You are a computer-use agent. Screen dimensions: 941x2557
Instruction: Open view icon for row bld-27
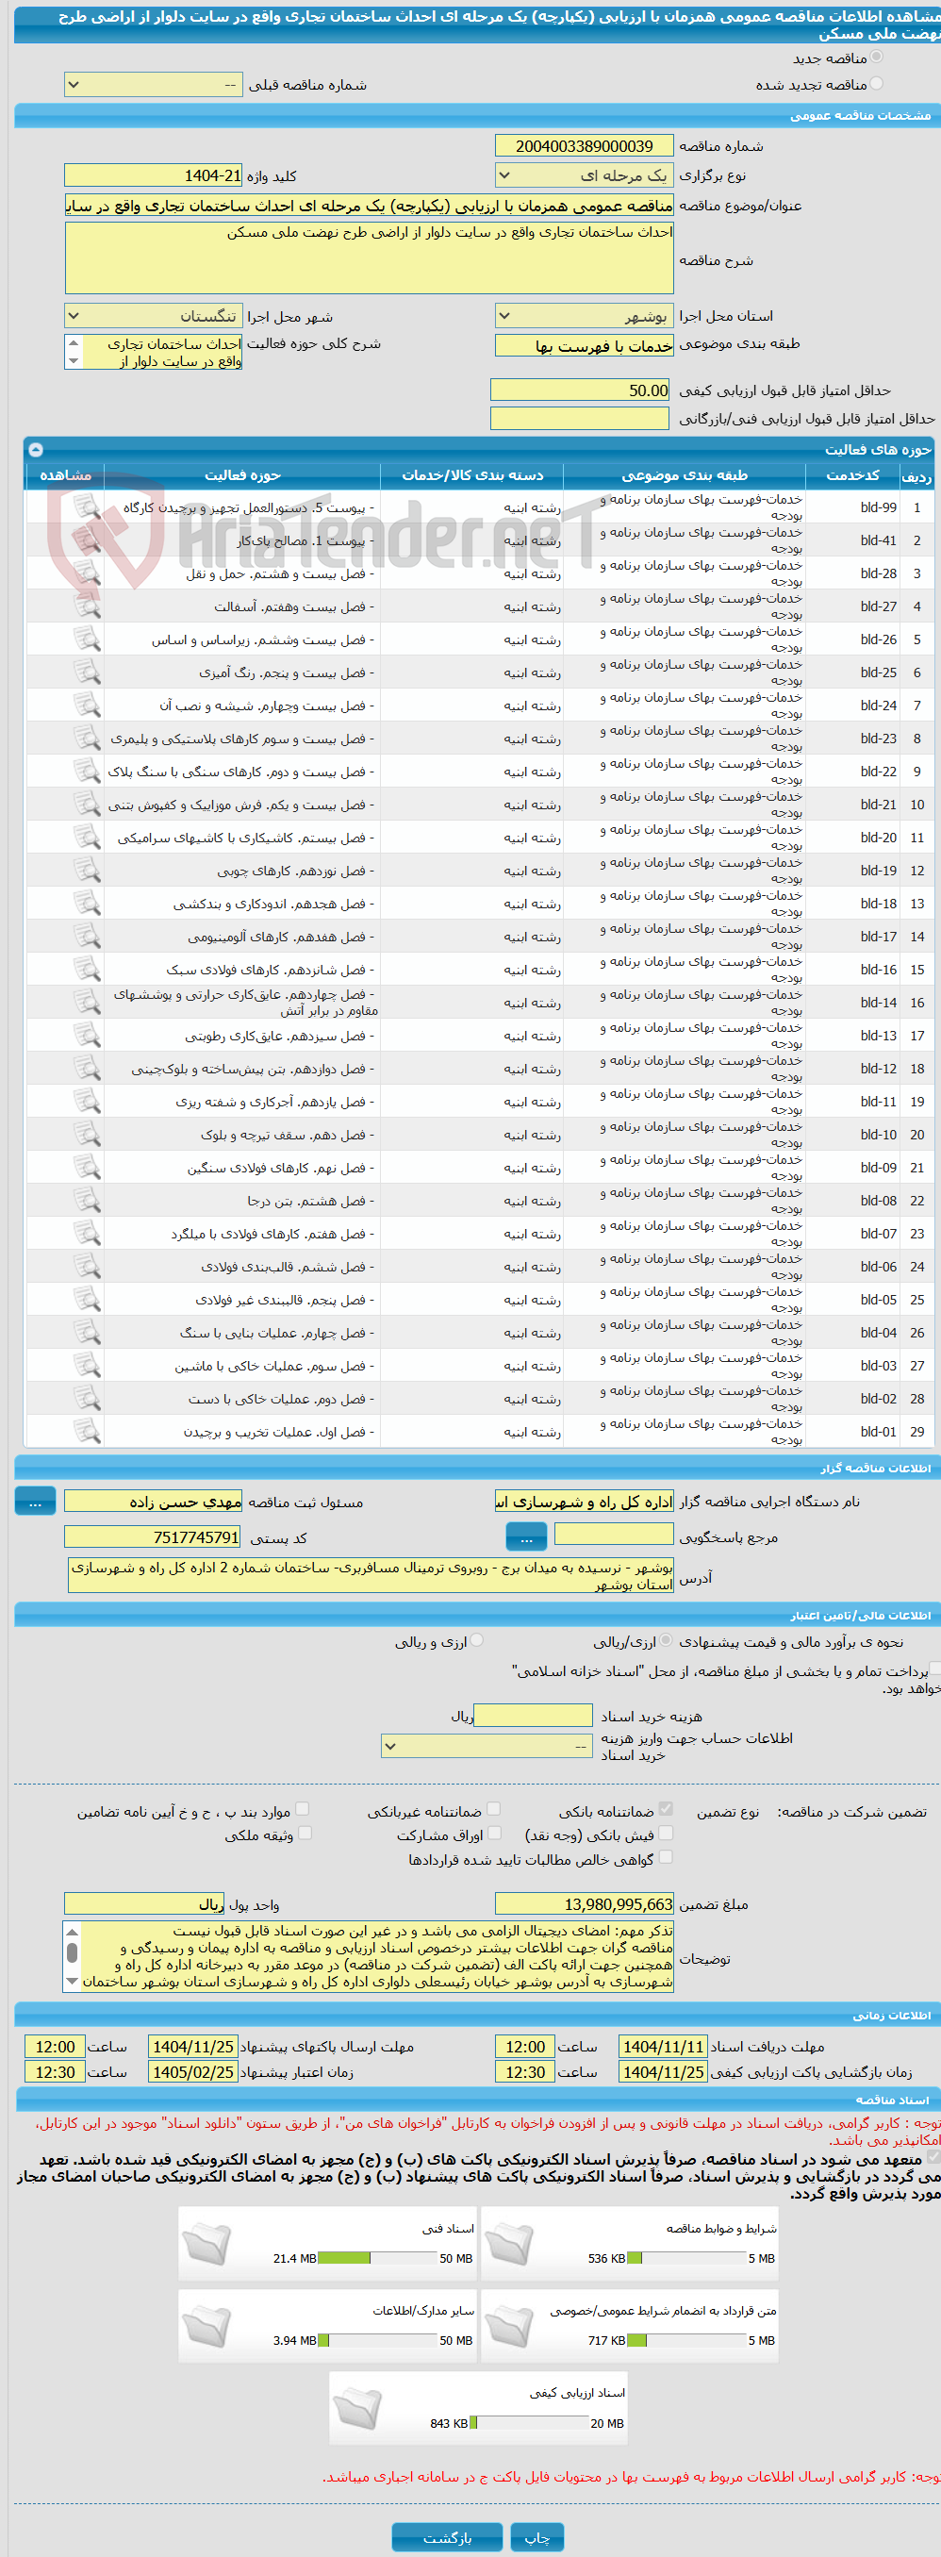click(x=88, y=606)
